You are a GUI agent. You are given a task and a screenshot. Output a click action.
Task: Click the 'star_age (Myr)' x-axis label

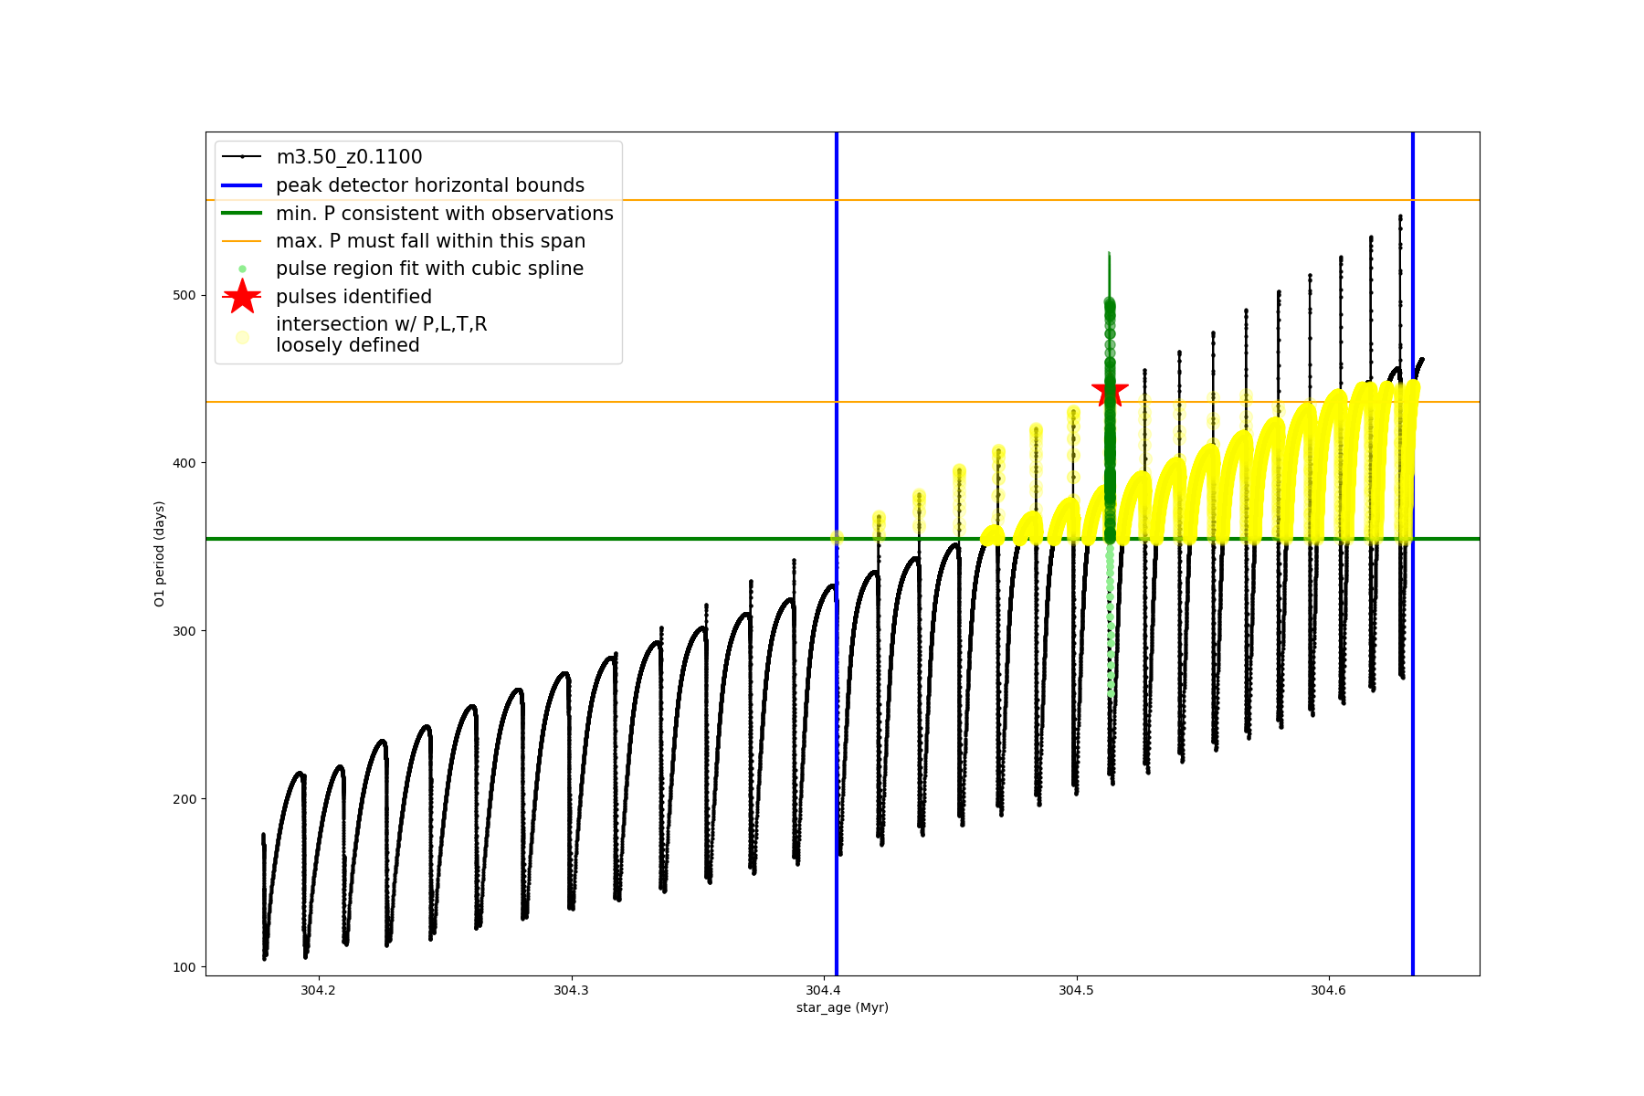pyautogui.click(x=842, y=1007)
